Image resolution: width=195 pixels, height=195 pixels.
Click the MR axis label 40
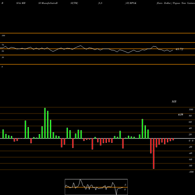click(190, 128)
